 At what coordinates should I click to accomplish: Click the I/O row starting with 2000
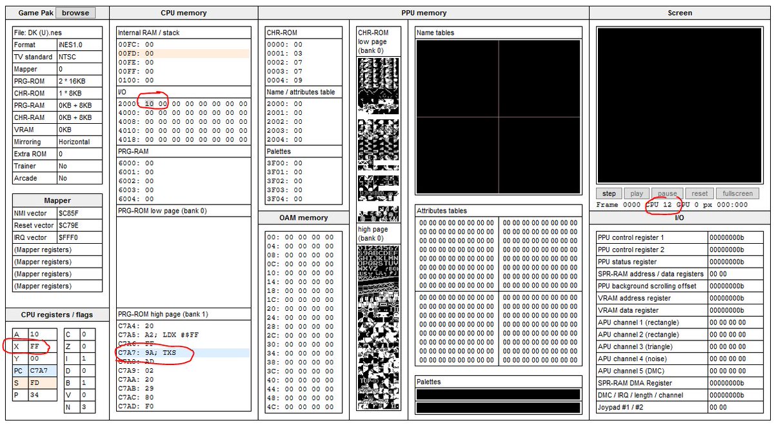point(183,103)
